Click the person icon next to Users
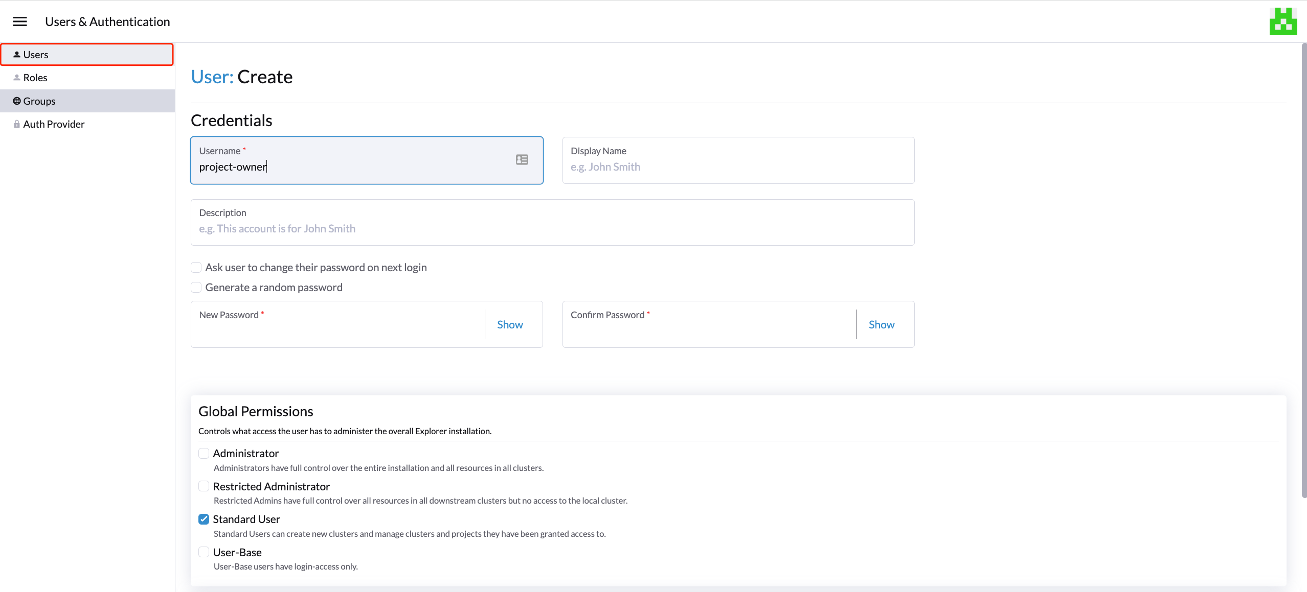This screenshot has height=592, width=1307. 17,53
